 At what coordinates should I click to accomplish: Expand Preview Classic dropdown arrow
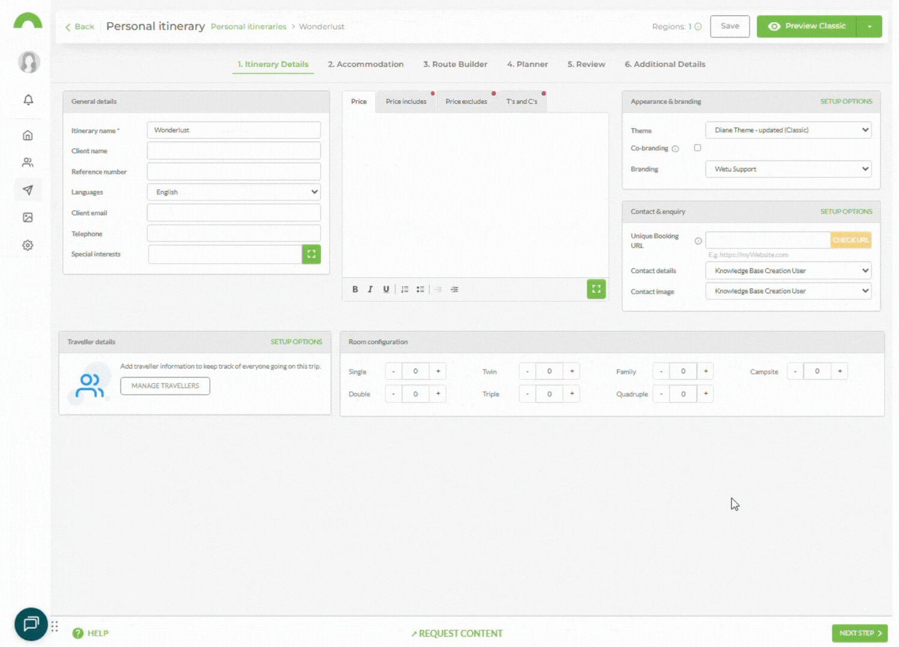click(x=869, y=26)
